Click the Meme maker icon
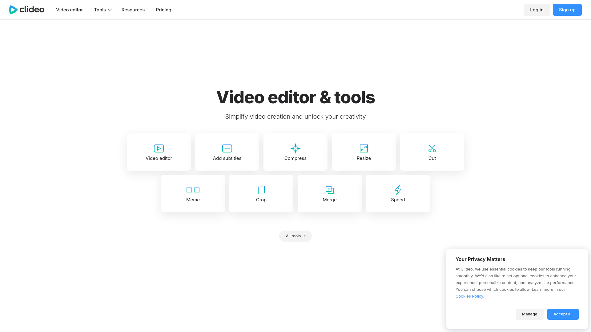The width and height of the screenshot is (591, 332). 193,190
